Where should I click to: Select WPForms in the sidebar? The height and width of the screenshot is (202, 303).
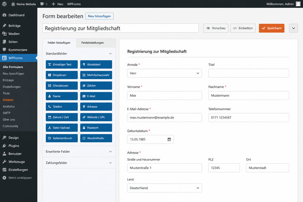tap(19, 58)
